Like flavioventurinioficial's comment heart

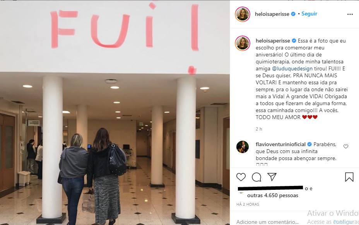point(346,147)
